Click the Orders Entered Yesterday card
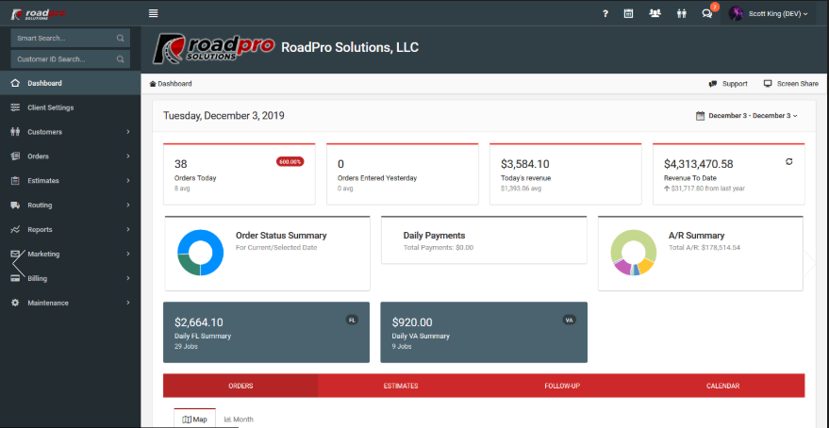Viewport: 829px width, 428px height. coord(403,173)
